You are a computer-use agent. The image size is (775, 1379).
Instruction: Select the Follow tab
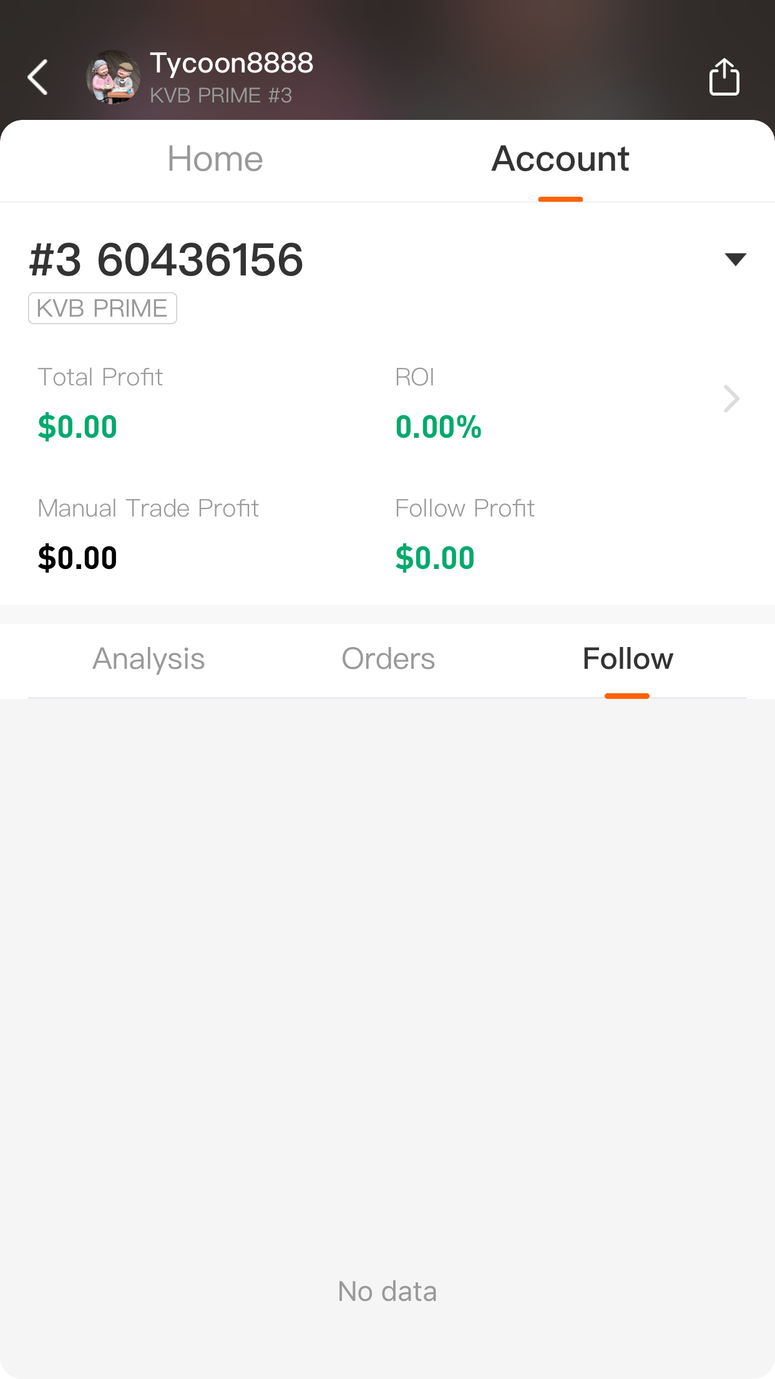628,659
